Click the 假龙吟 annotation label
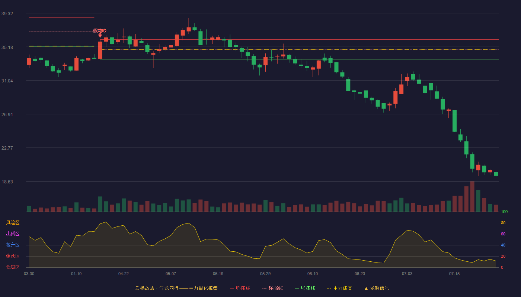Image resolution: width=521 pixels, height=297 pixels. click(x=100, y=30)
